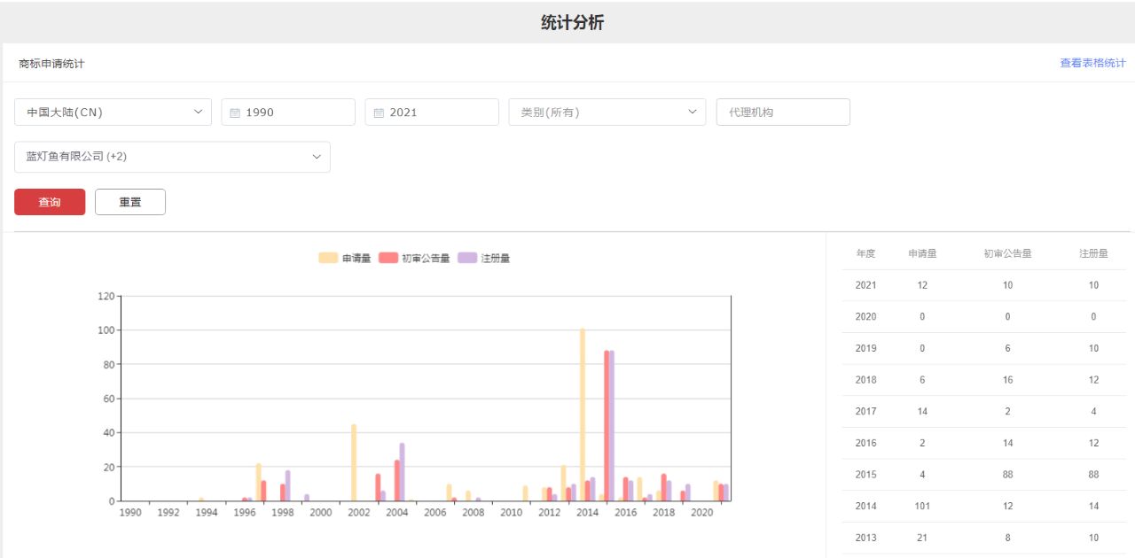Click the 年度 table column header
Viewport: 1135px width, 558px height.
point(865,253)
